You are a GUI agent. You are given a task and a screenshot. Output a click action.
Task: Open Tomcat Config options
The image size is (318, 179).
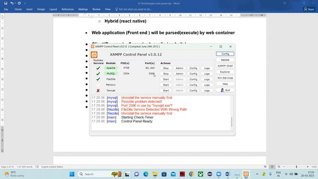tap(193, 90)
